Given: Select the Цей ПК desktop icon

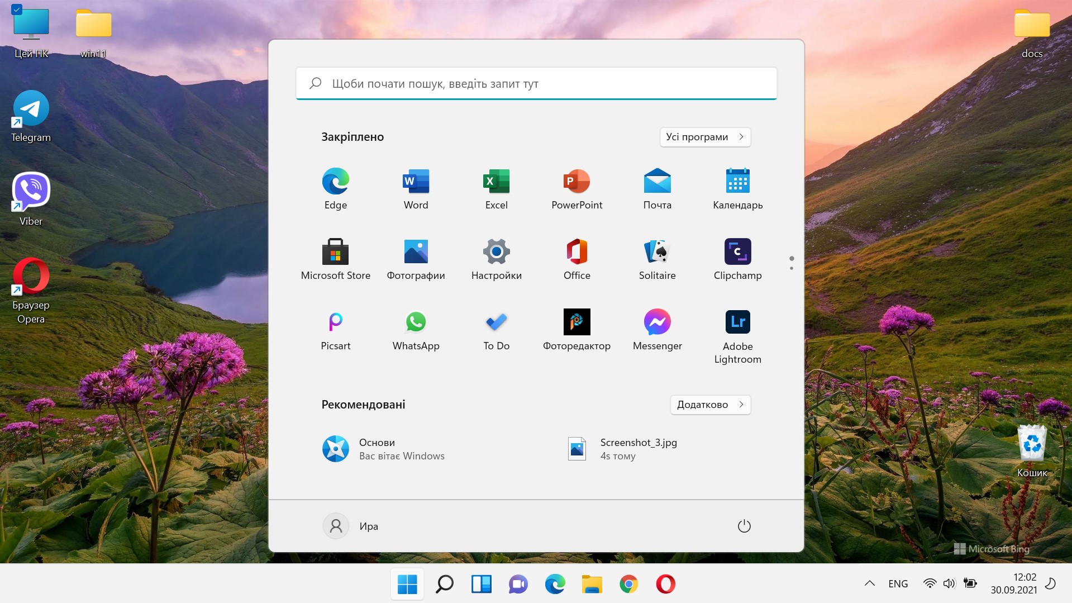Looking at the screenshot, I should click(31, 32).
